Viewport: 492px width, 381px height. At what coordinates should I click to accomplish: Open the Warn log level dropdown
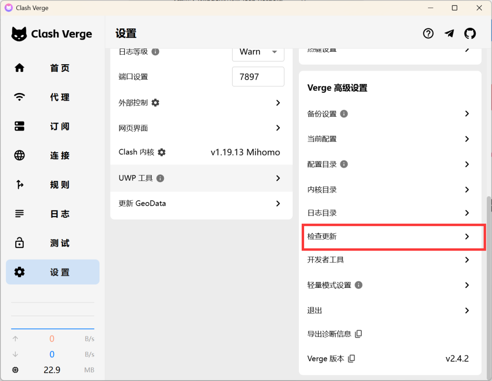pos(258,52)
